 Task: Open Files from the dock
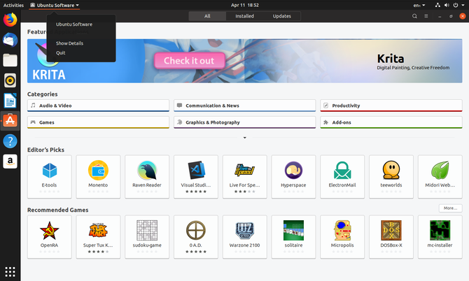tap(10, 60)
